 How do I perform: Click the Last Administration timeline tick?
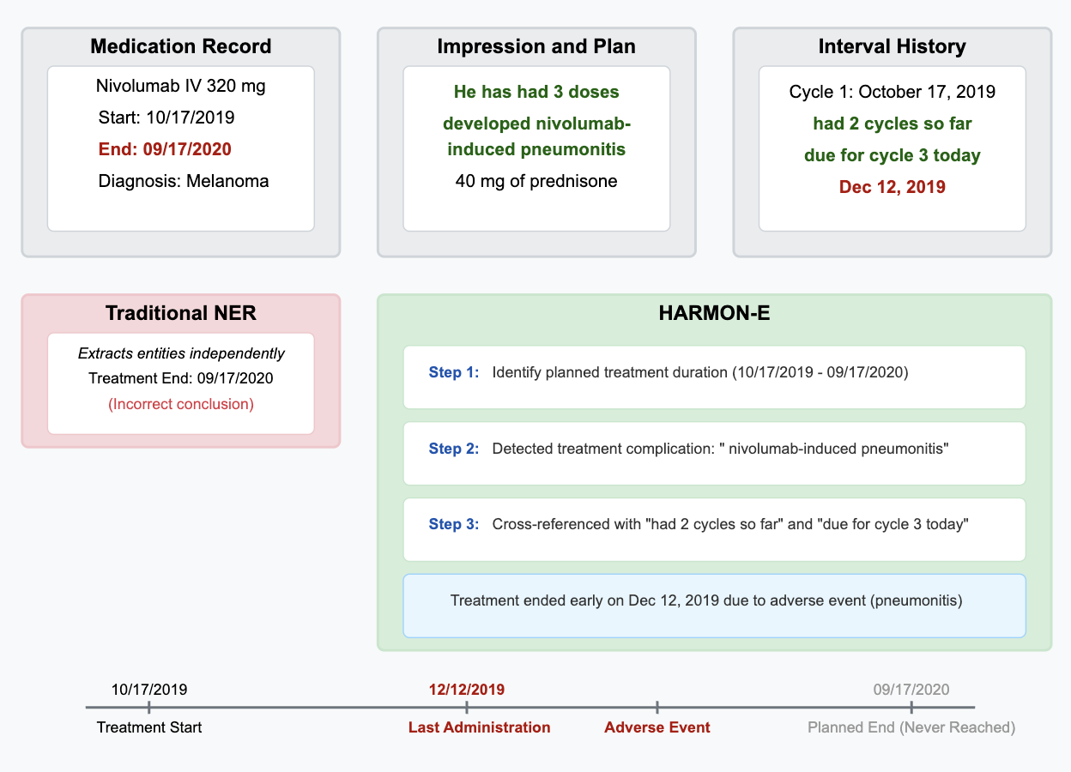click(x=467, y=708)
